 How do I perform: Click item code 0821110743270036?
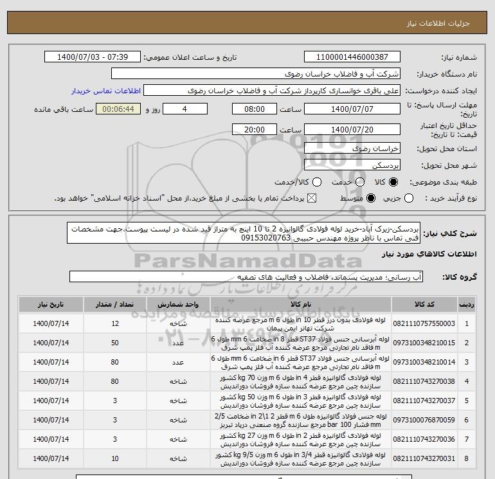424,439
